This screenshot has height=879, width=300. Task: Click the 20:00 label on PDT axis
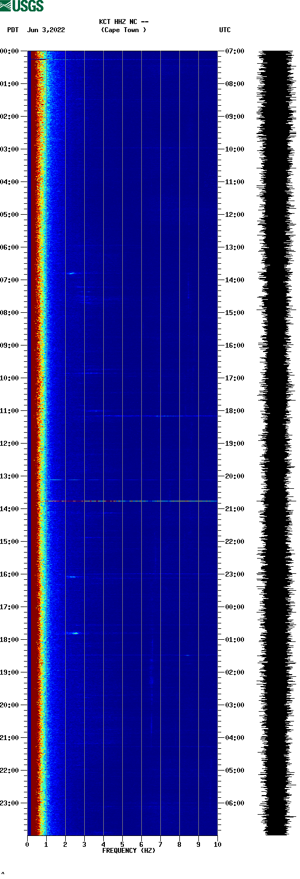tap(10, 705)
